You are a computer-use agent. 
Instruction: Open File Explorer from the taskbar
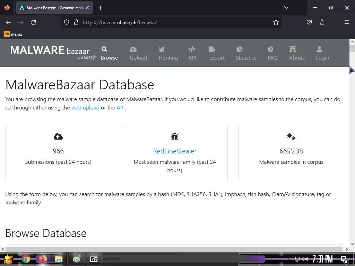coord(59,259)
